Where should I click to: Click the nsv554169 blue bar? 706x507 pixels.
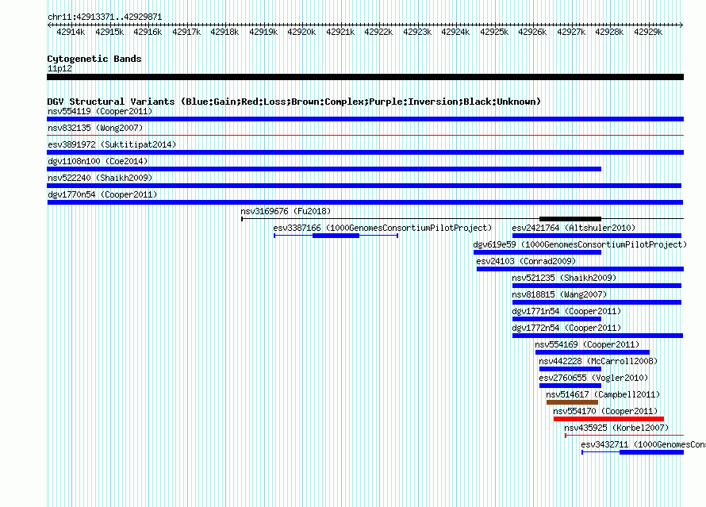click(593, 352)
